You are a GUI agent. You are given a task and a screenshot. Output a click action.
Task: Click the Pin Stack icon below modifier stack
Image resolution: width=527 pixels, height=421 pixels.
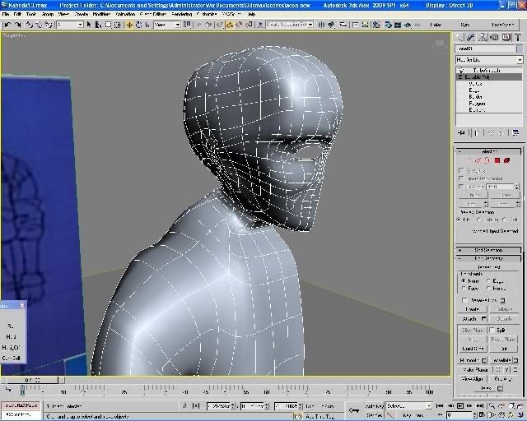click(461, 133)
